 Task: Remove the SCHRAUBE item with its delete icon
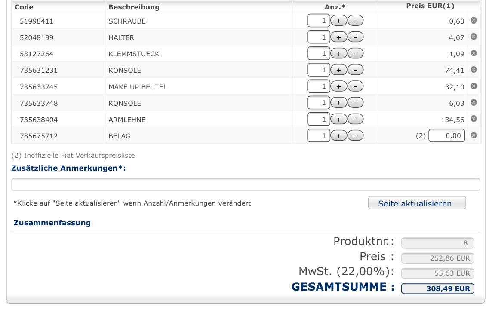tap(474, 20)
